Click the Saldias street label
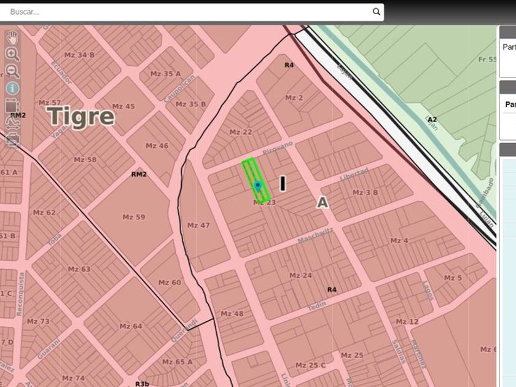The height and width of the screenshot is (387, 516). point(398,352)
